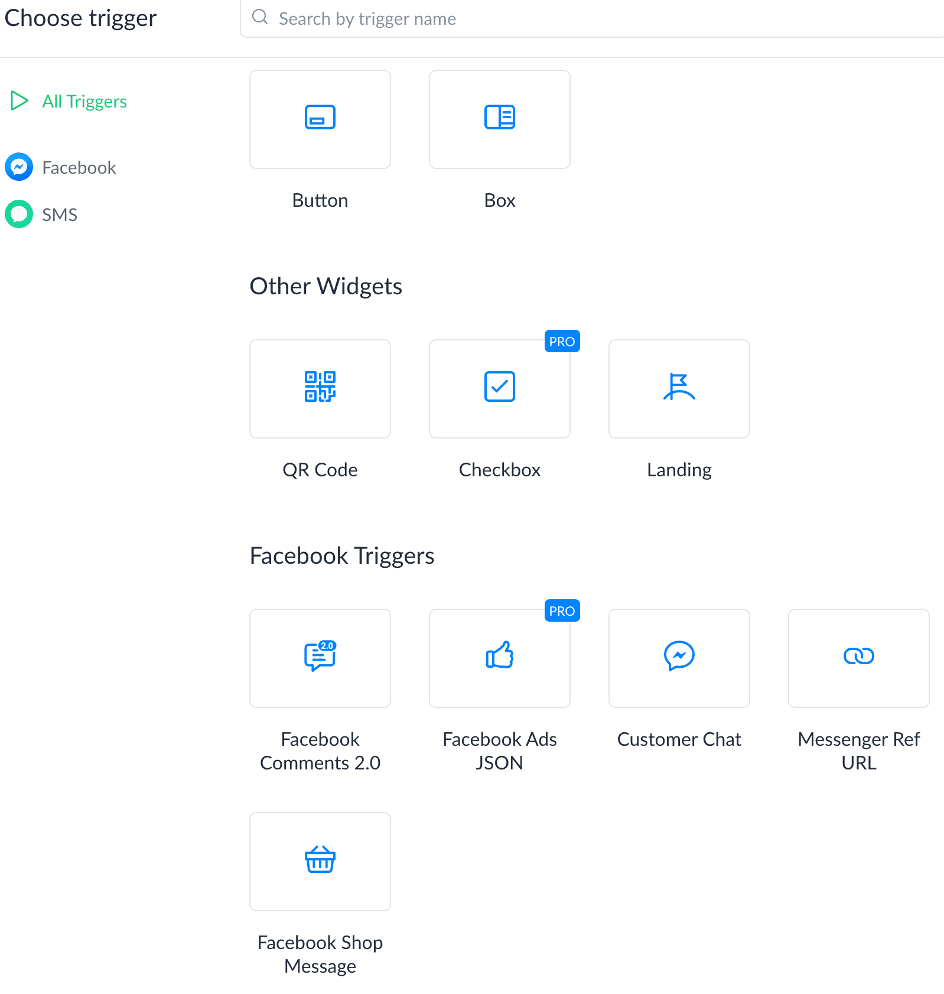
Task: Click the Facebook Ads JSON label
Action: pos(500,751)
